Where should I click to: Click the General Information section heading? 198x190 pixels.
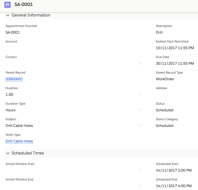tap(31, 15)
